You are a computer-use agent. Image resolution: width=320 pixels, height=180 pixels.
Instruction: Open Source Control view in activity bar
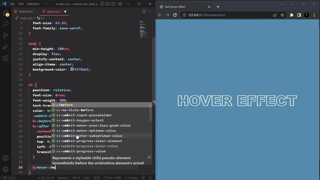(x=5, y=35)
